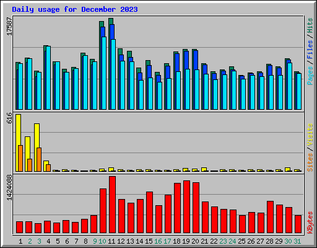
Task: Click day 20 on the x-axis
Action: (195, 241)
